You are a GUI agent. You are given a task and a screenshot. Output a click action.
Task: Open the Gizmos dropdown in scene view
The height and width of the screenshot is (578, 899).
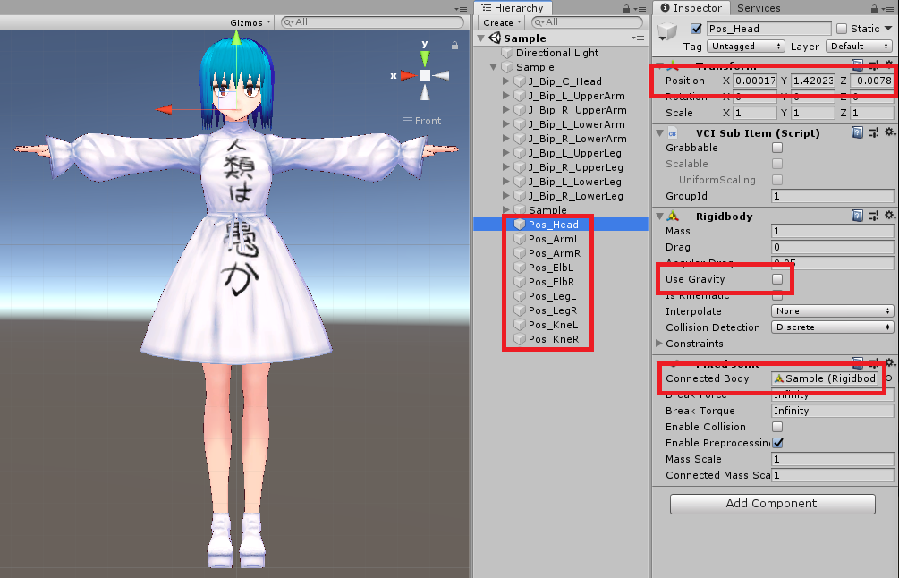[x=250, y=22]
